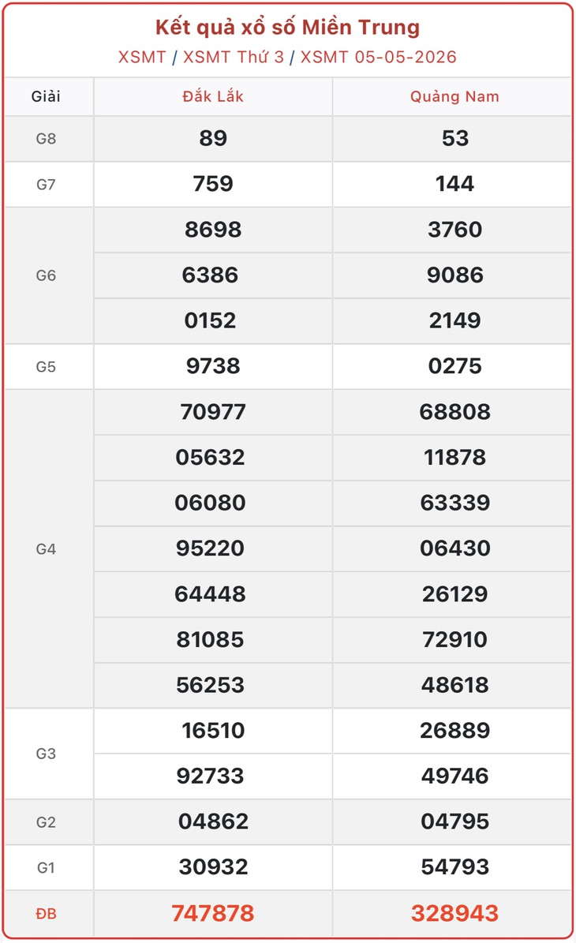Image resolution: width=576 pixels, height=943 pixels.
Task: Open the XSMT 05-05-2026 breadcrumb link
Action: coord(379,57)
